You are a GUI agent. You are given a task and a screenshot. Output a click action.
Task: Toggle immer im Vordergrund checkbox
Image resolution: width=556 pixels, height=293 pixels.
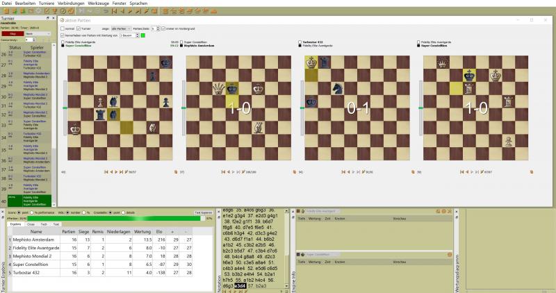click(164, 28)
